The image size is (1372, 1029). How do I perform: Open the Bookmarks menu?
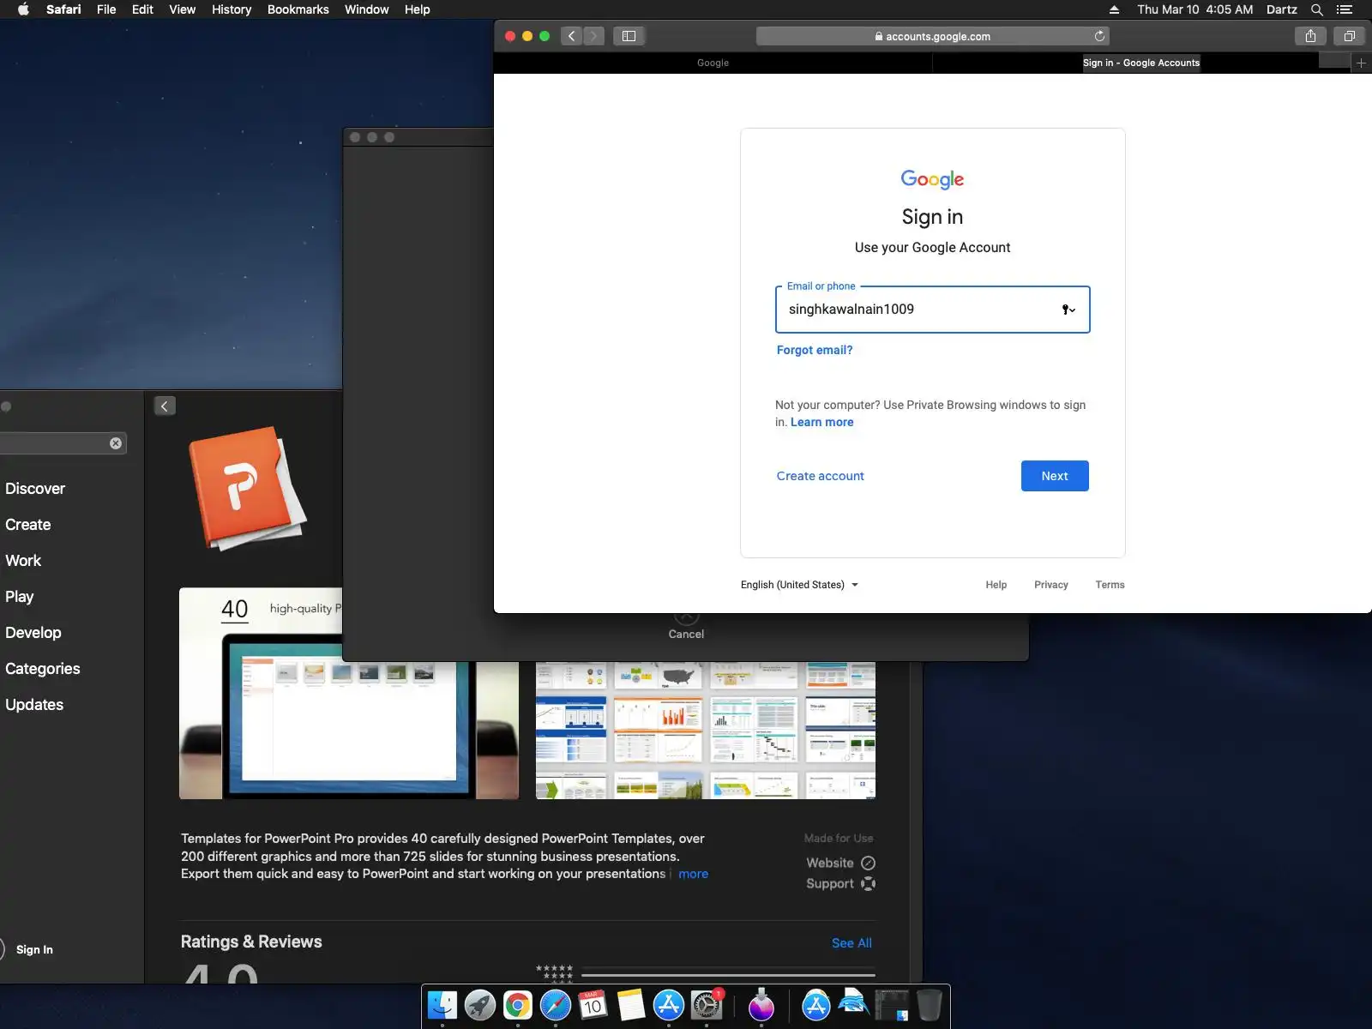tap(298, 9)
